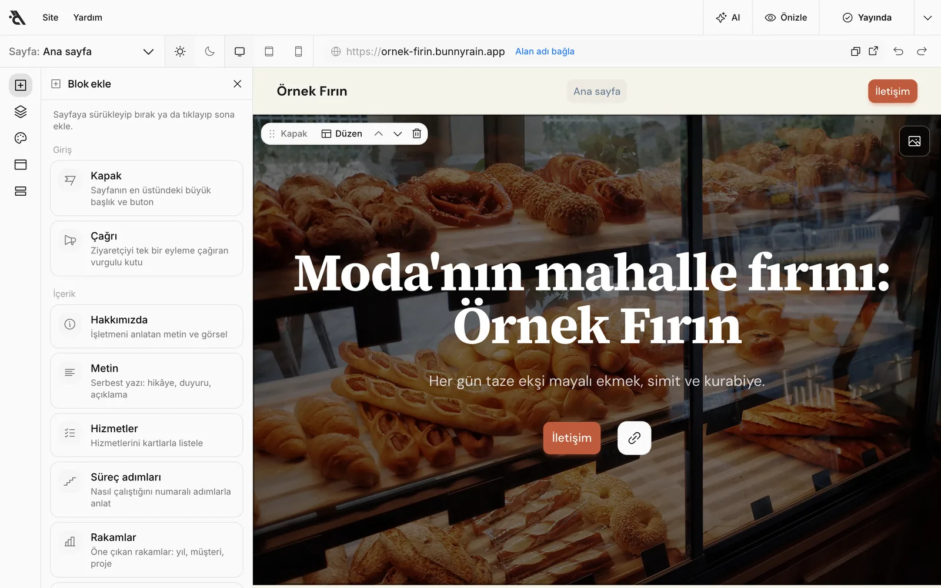This screenshot has width=941, height=588.
Task: Open dropdown arrow next to Yayında
Action: coord(927,18)
